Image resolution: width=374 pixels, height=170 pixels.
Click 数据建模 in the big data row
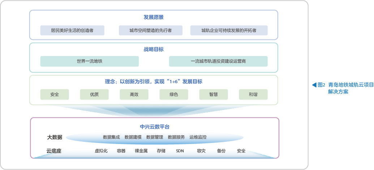click(x=133, y=137)
